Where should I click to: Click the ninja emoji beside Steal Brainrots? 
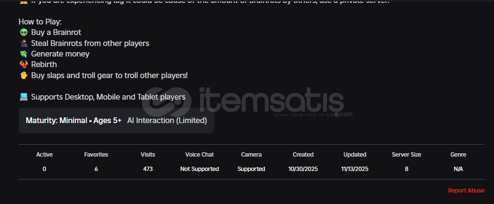pyautogui.click(x=24, y=43)
